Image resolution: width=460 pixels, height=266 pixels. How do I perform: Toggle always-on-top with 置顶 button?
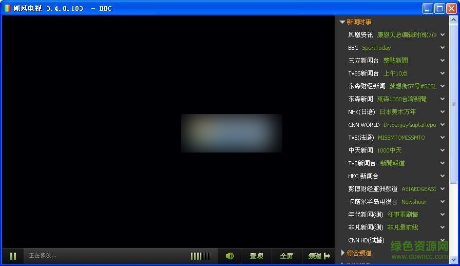(257, 256)
